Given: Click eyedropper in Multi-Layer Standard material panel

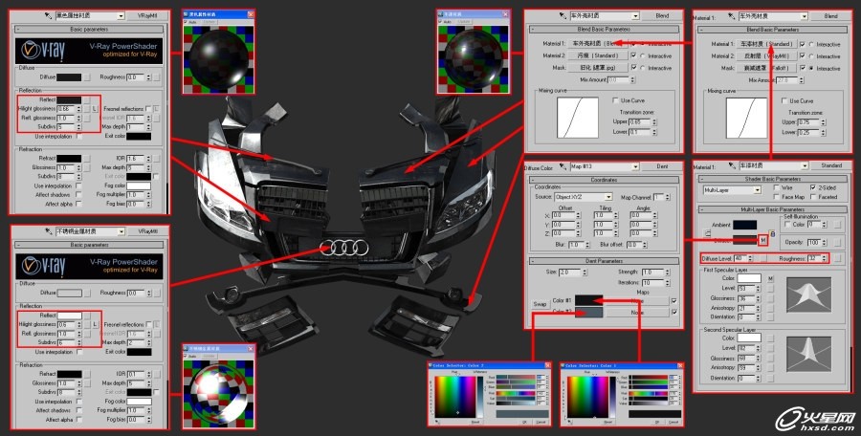Looking at the screenshot, I should 731,165.
